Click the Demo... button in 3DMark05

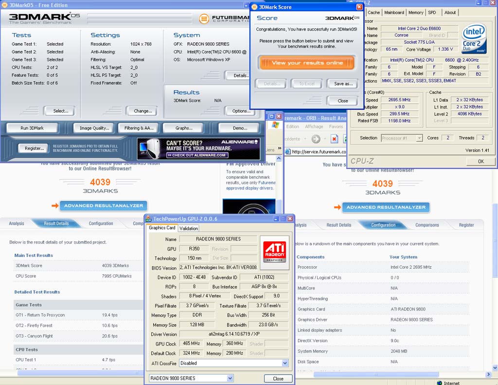pos(240,128)
